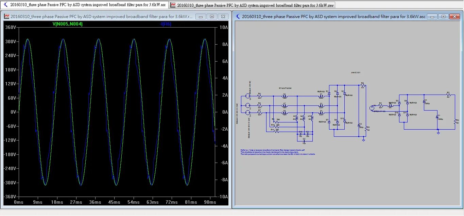Select diode D10 in the right bridge
Image resolution: width=464 pixels, height=216 pixels.
pos(399,115)
